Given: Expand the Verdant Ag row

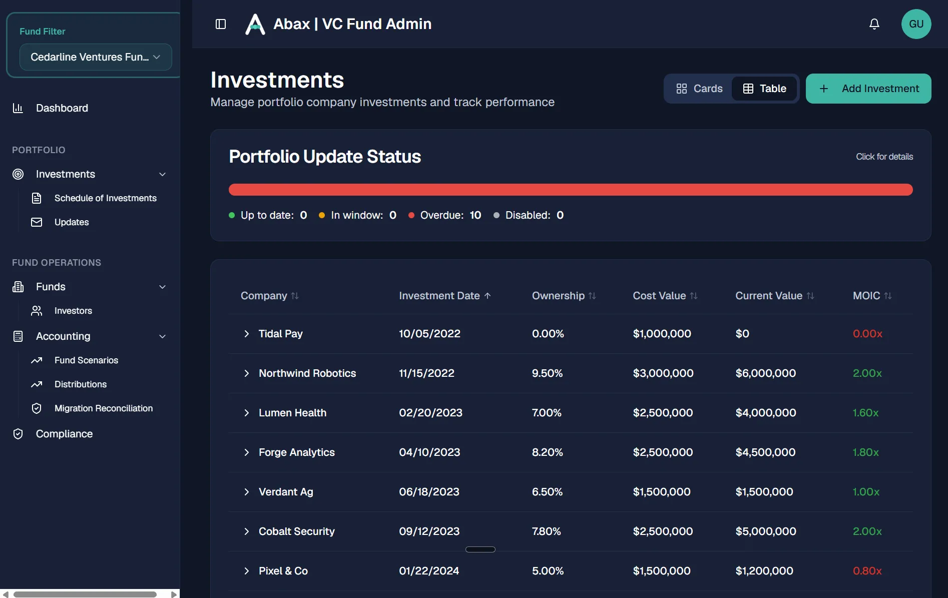Looking at the screenshot, I should pyautogui.click(x=246, y=492).
